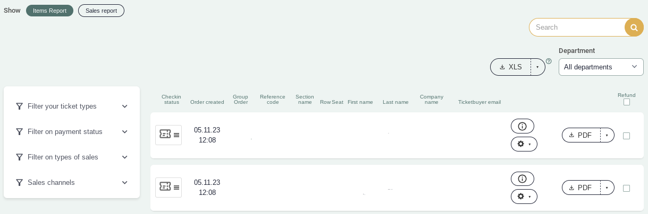This screenshot has height=214, width=648.
Task: Show info for the second 12:08 order
Action: point(523,179)
